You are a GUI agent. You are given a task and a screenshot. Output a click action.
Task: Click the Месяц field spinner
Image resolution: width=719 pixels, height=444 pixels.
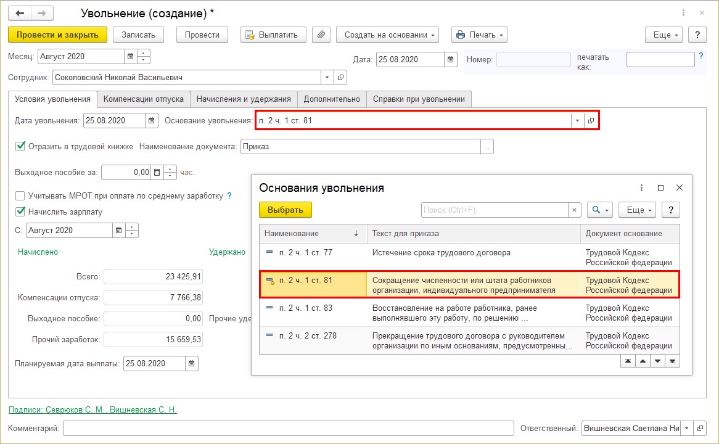[x=144, y=56]
